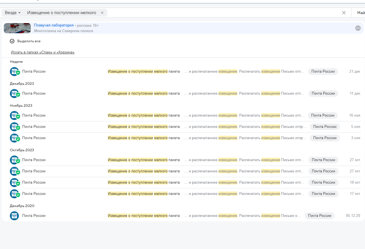Click the sender avatar on the 21 дек email
This screenshot has width=365, height=249.
(x=14, y=72)
